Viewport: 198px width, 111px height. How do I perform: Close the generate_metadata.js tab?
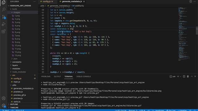[x=84, y=2]
